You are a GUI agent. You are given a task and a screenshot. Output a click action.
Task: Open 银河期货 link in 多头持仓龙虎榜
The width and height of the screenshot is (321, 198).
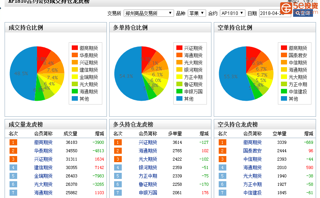pos(148,167)
